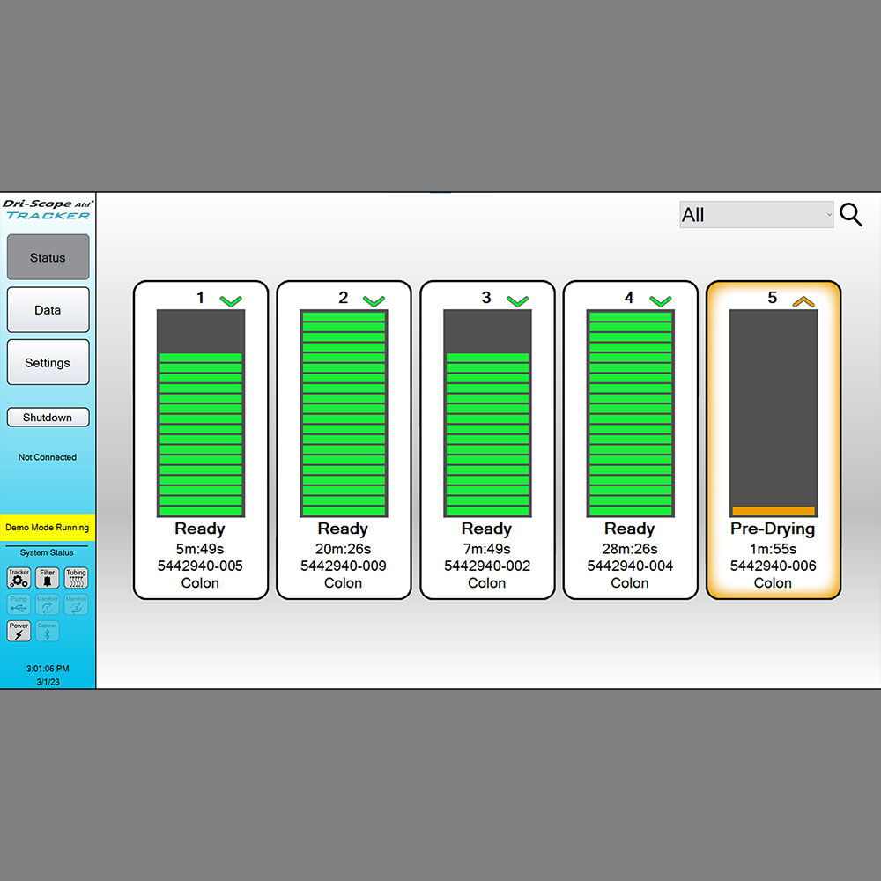The height and width of the screenshot is (881, 881).
Task: Click the Manifold 1 status icon
Action: (x=48, y=604)
